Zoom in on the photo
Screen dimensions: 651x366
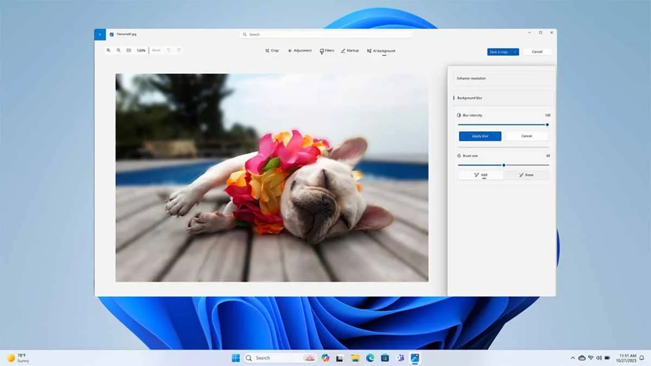tap(108, 50)
